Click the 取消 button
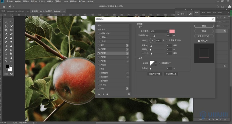 pos(204,31)
